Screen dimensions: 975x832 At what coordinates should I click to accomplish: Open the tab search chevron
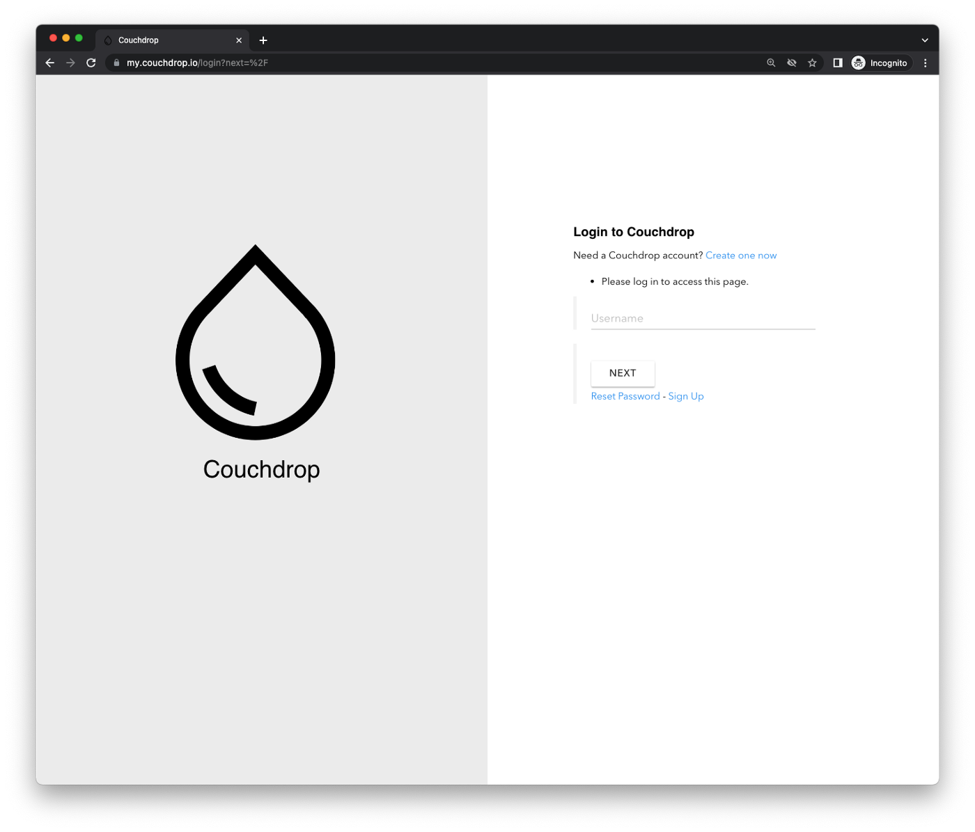(924, 40)
